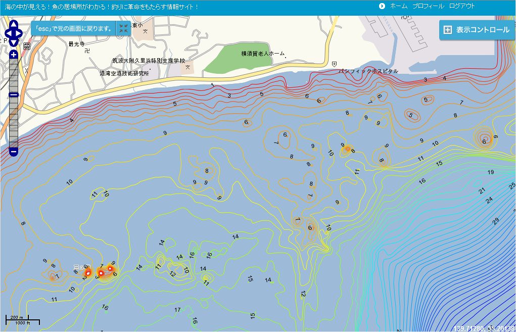Click the 200 m scale bar
This screenshot has width=516, height=332.
(x=17, y=317)
